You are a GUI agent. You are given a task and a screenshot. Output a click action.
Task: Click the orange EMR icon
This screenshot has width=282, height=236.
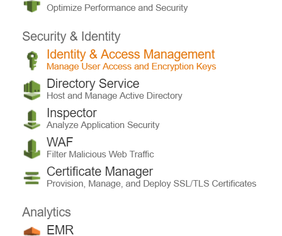[32, 231]
